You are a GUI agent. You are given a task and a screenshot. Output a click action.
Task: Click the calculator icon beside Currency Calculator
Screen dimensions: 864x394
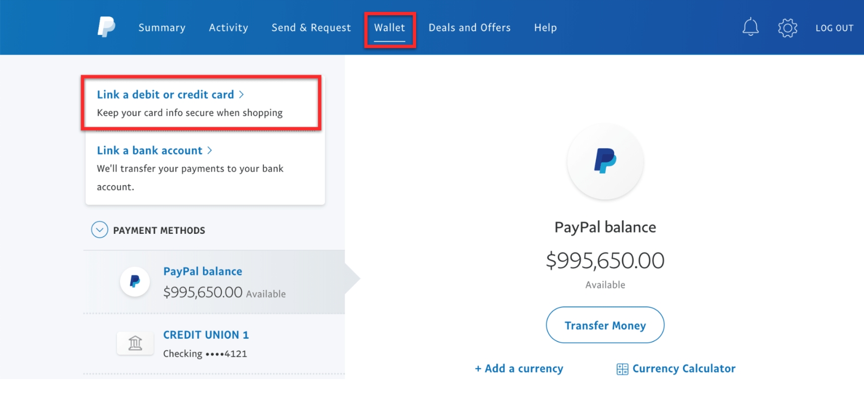(622, 369)
